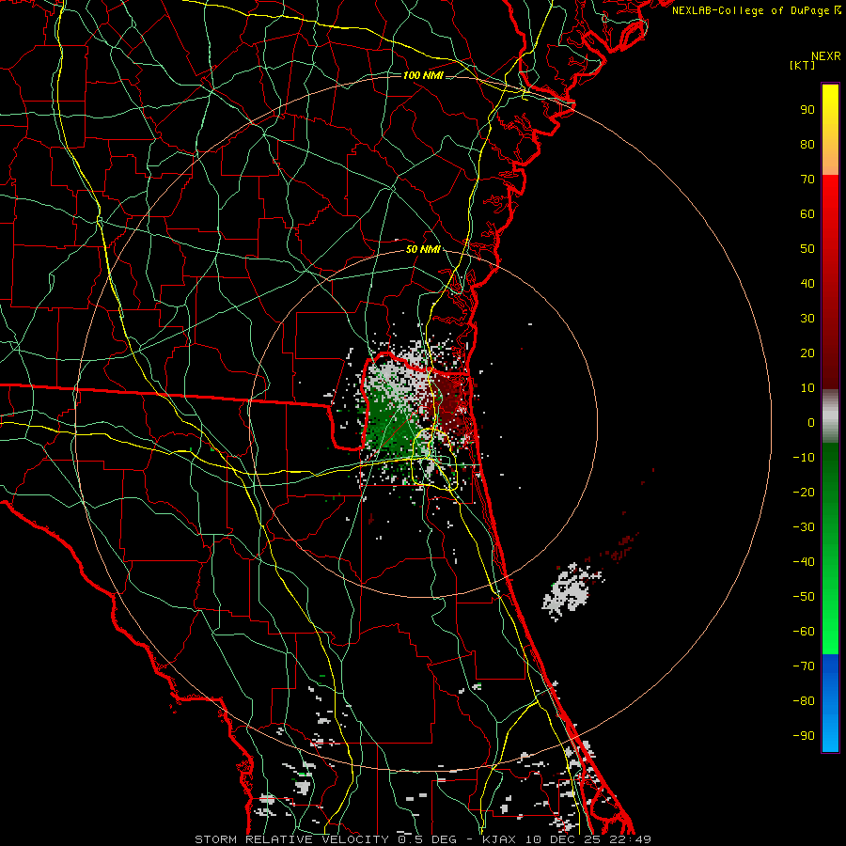The height and width of the screenshot is (846, 846).
Task: Click the -70 value on the velocity scale
Action: coord(804,666)
